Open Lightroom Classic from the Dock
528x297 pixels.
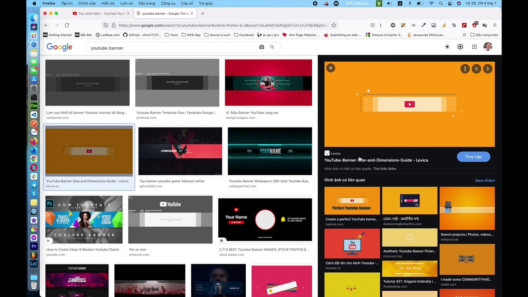[x=34, y=264]
